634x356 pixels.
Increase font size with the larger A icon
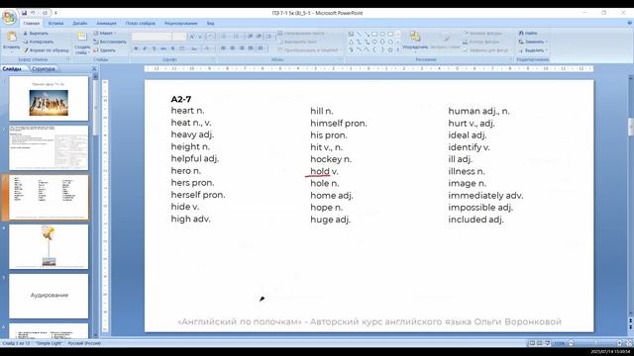pos(192,37)
